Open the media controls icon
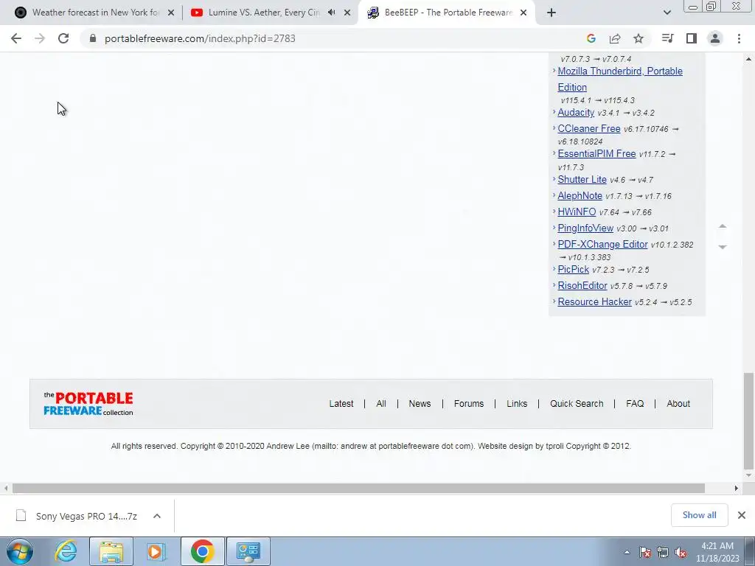755x566 pixels. (667, 38)
